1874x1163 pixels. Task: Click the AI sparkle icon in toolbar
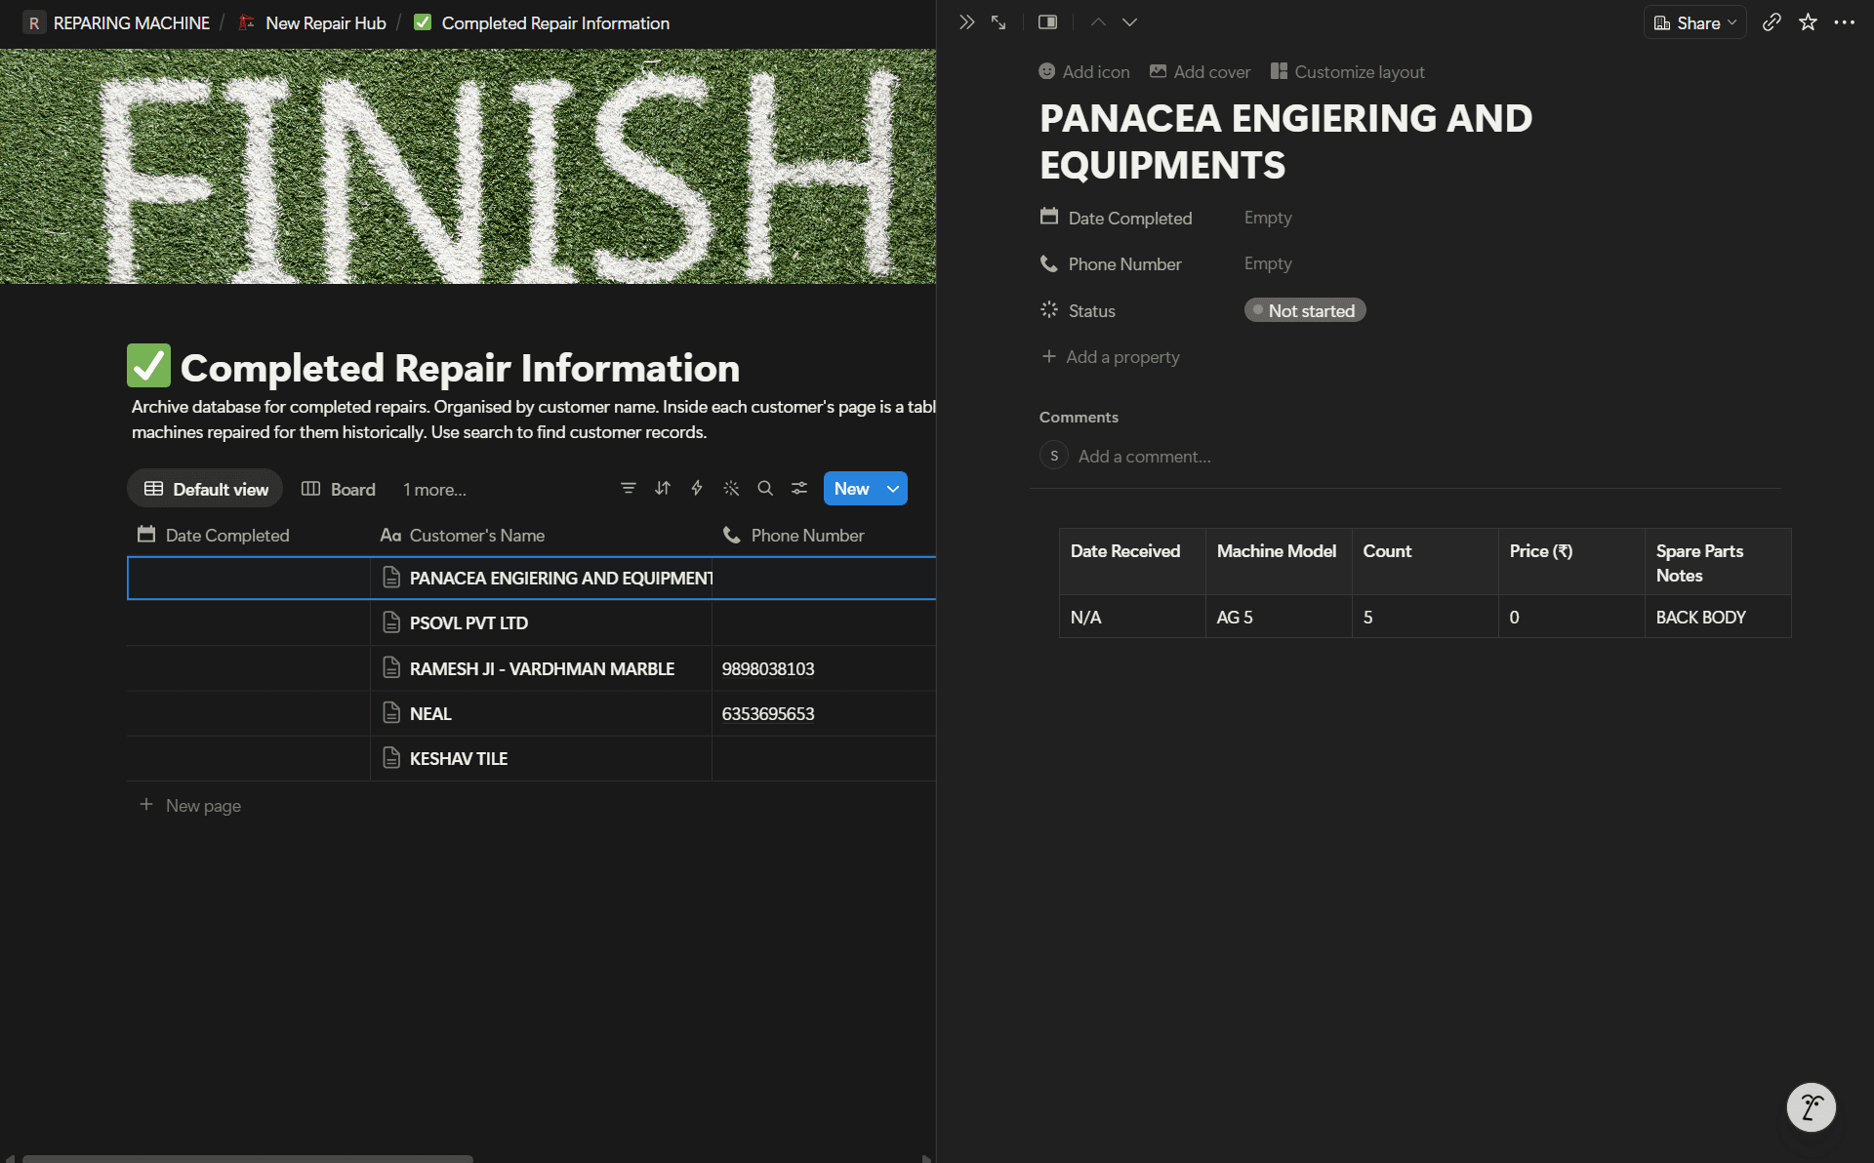point(731,489)
